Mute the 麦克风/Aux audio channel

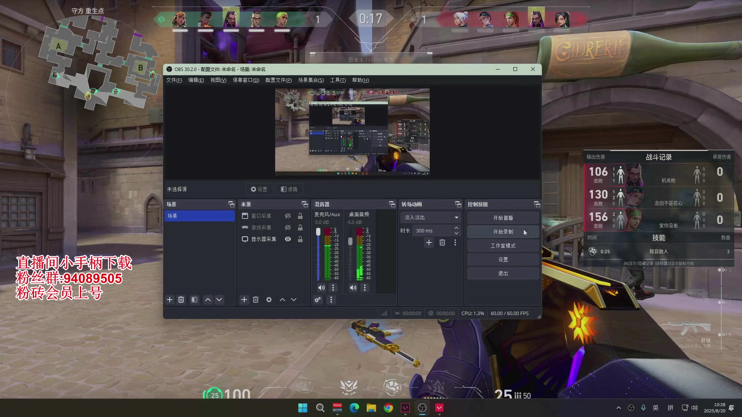[321, 288]
